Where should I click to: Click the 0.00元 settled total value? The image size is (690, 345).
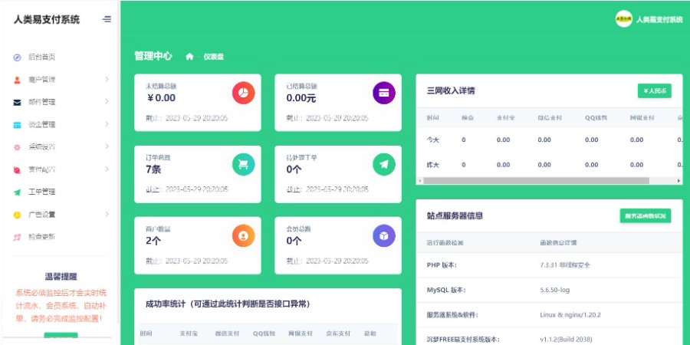tap(301, 98)
